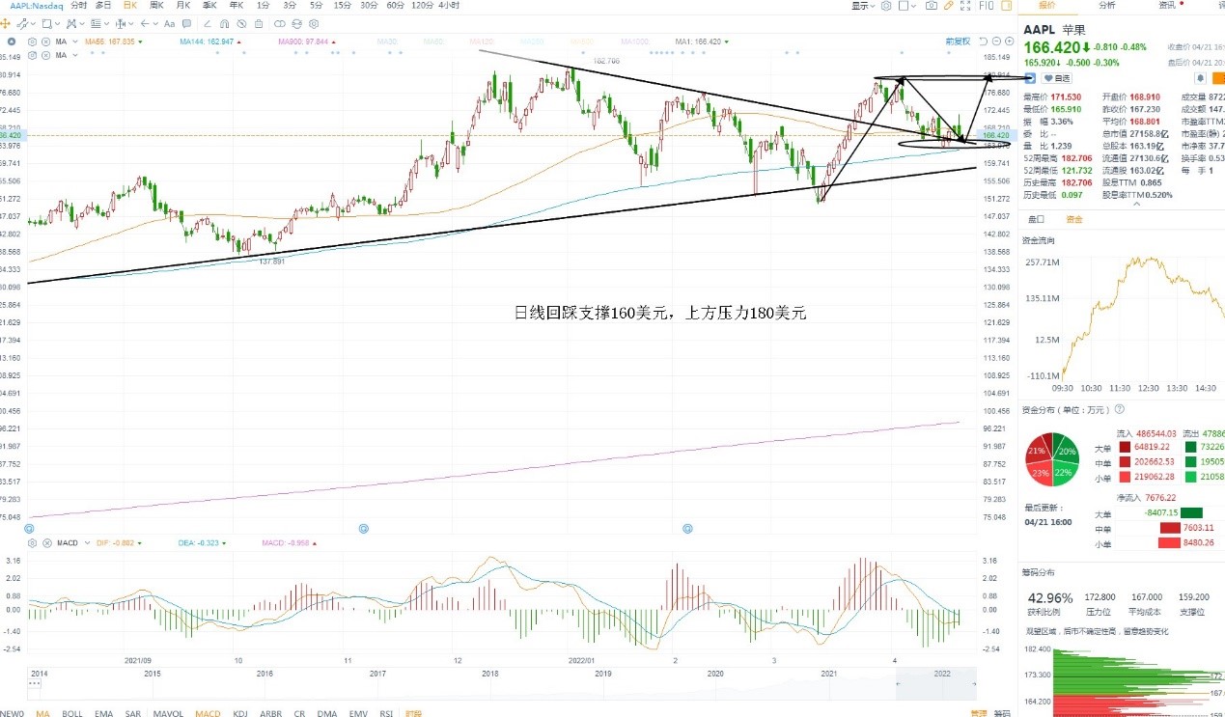
Task: Delete drawings with the trash icon
Action: 259,23
